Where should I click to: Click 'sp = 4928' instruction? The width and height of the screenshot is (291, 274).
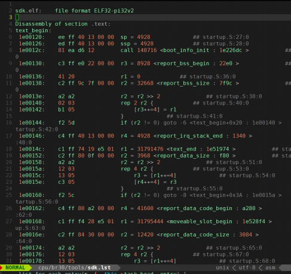[x=135, y=37]
